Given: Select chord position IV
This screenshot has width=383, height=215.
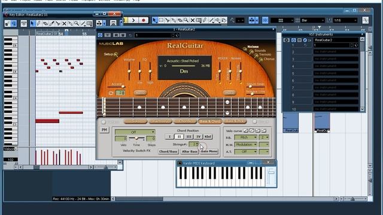Looking at the screenshot, I should (198, 137).
